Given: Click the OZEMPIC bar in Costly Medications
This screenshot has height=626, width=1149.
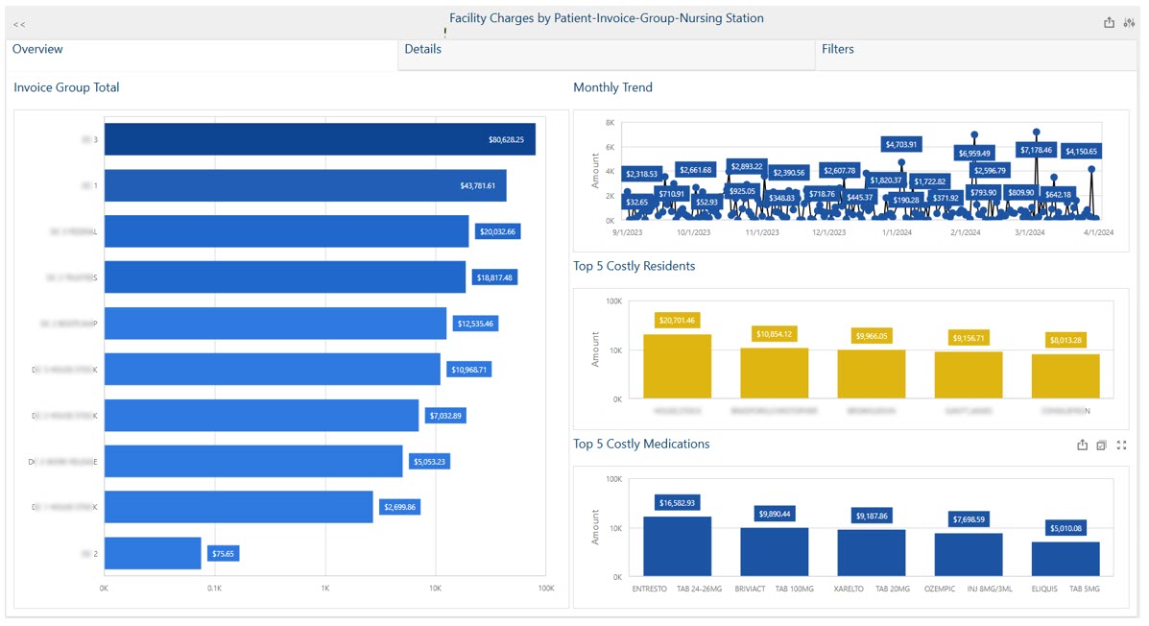Looking at the screenshot, I should pos(968,554).
